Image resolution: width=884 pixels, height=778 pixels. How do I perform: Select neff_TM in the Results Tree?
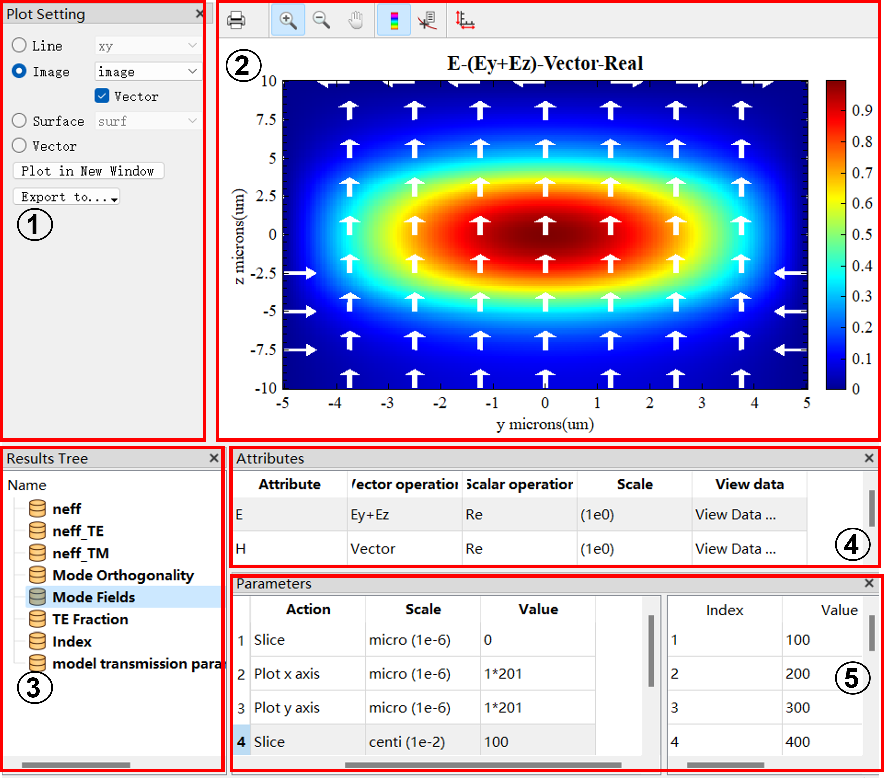pyautogui.click(x=81, y=553)
